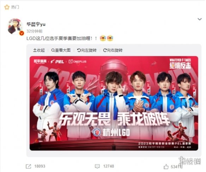The image size is (206, 172).
Task: Expand the post options chevron
Action: [x=200, y=19]
